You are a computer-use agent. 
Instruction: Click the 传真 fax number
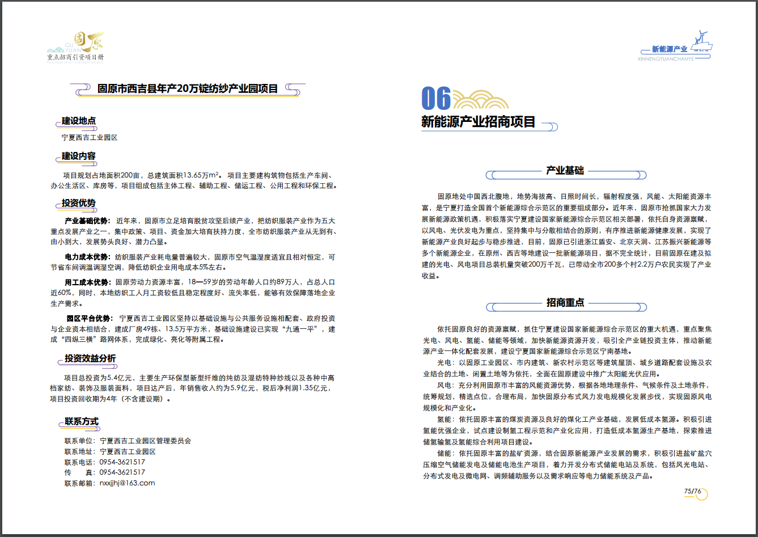[122, 472]
